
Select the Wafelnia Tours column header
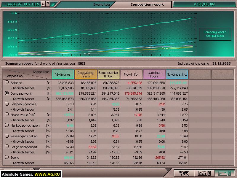[x=154, y=74]
